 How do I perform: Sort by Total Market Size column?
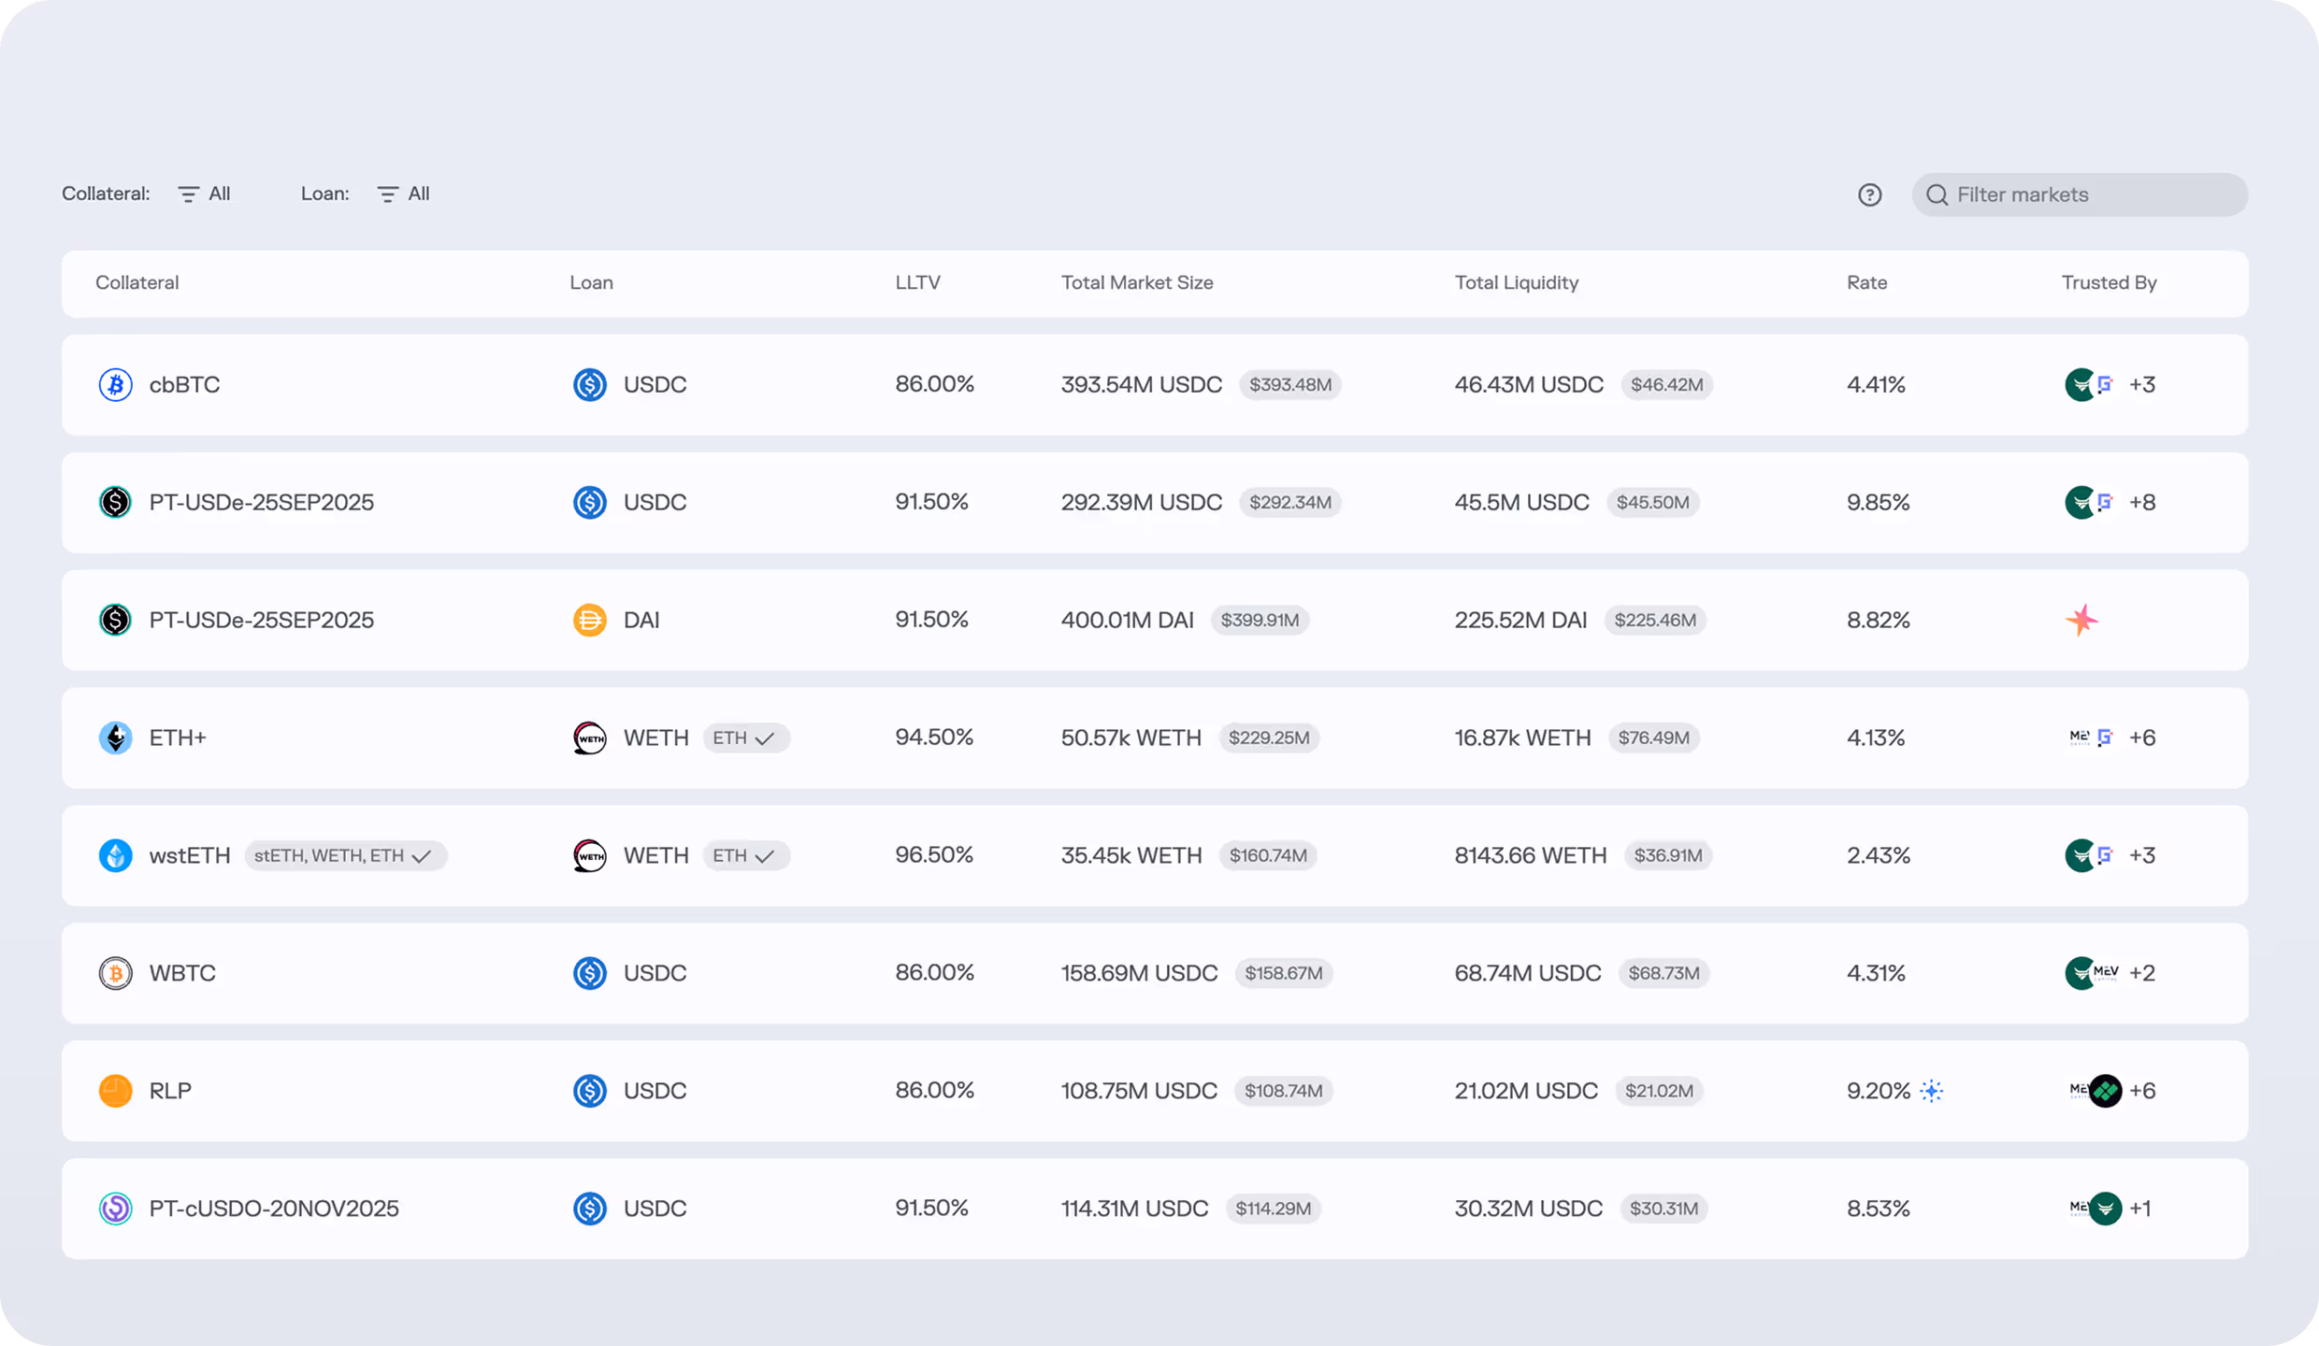(1136, 282)
